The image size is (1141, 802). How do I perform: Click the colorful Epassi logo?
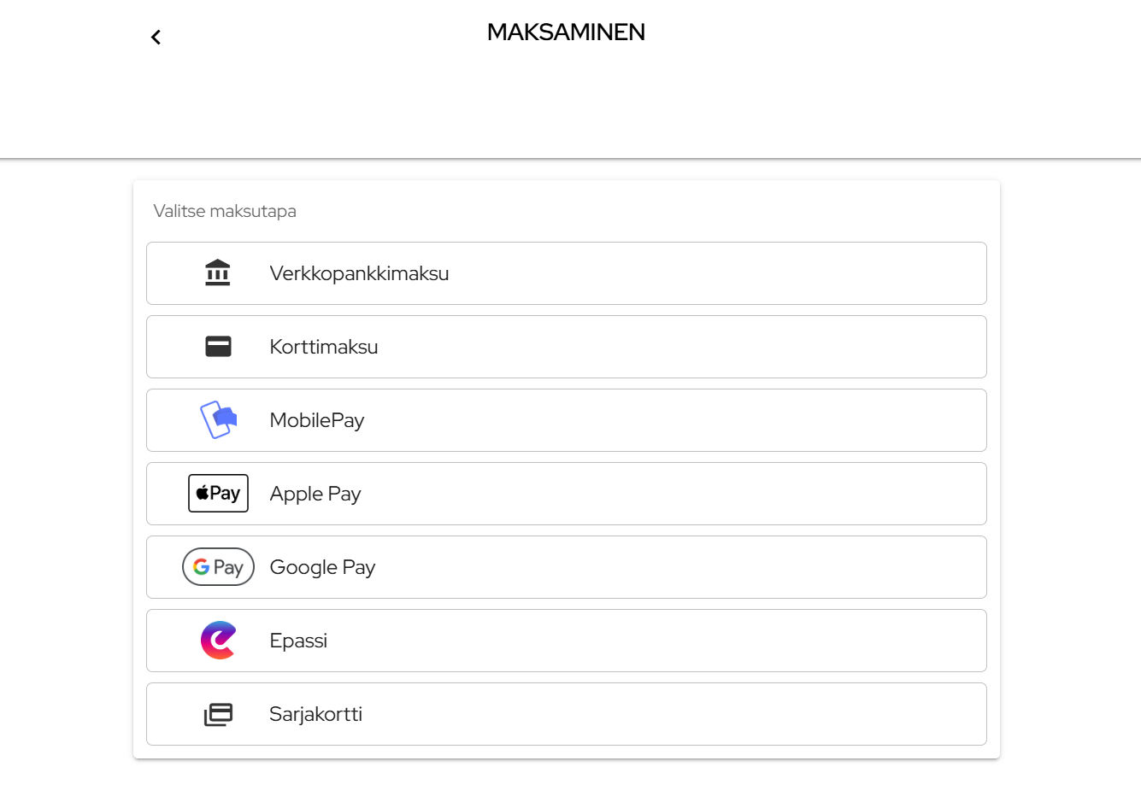click(218, 640)
